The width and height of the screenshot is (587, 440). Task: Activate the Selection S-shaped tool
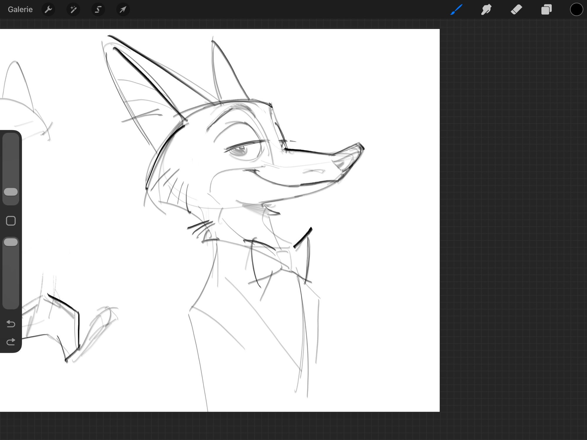98,9
